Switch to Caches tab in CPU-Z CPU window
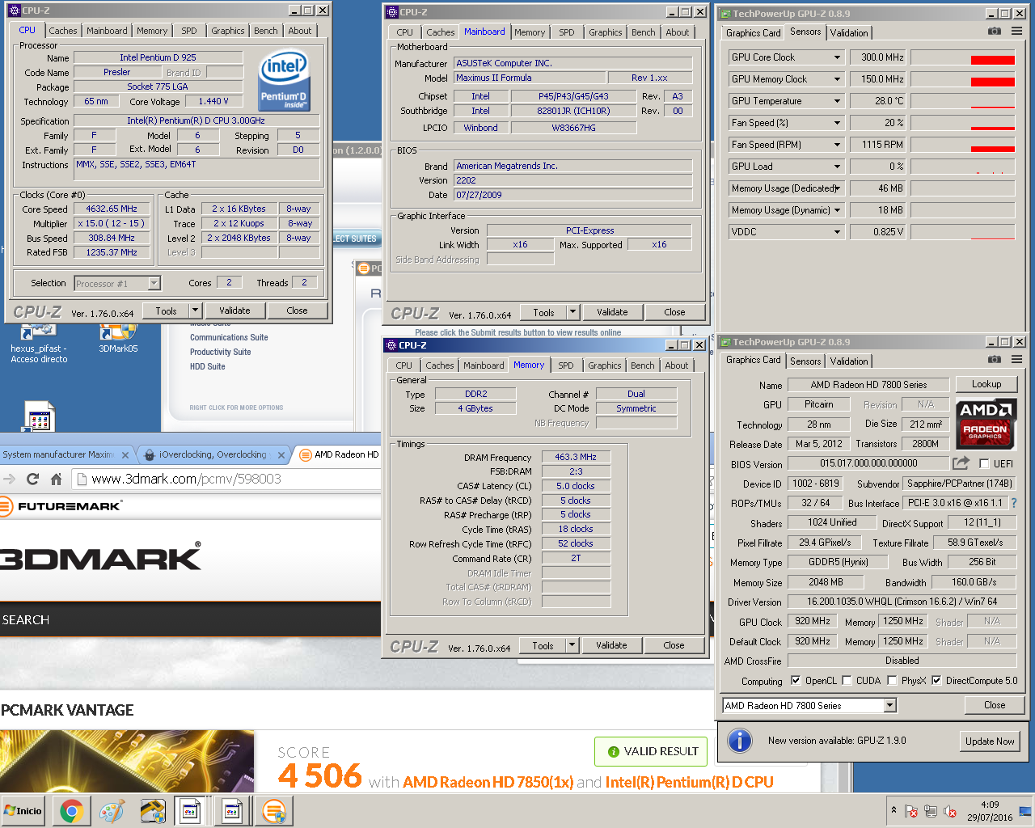Viewport: 1035px width, 828px height. (x=62, y=31)
